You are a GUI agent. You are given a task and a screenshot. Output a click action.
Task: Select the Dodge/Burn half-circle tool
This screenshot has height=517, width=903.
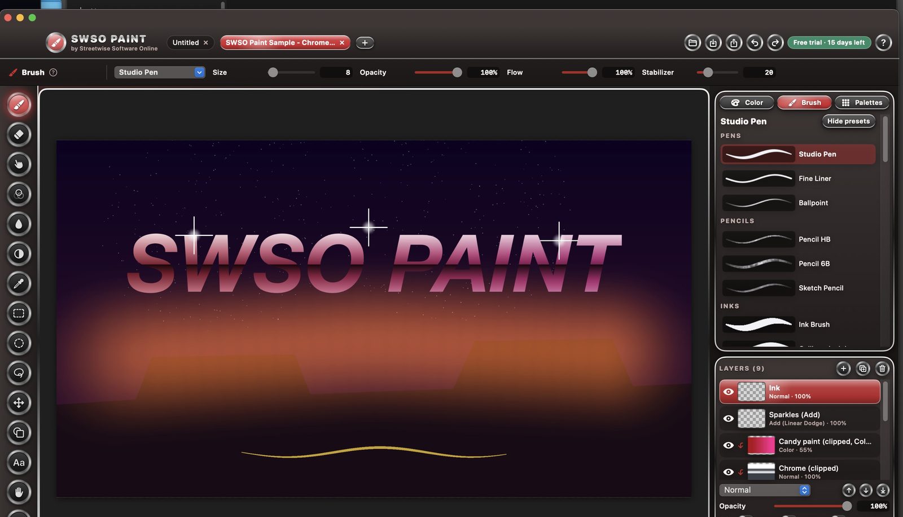click(x=19, y=254)
